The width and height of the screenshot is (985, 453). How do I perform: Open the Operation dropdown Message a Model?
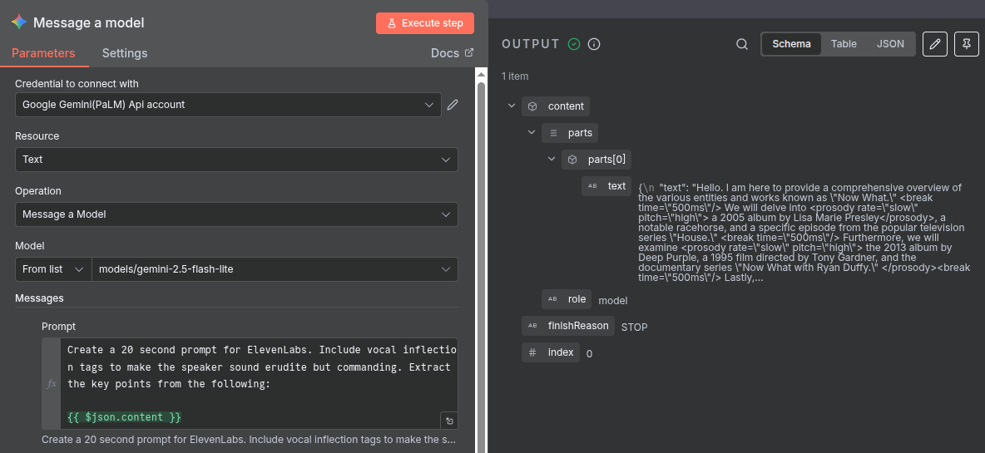click(x=236, y=214)
